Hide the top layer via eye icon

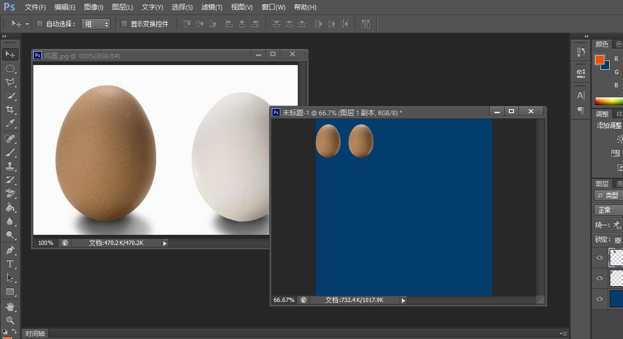[600, 258]
